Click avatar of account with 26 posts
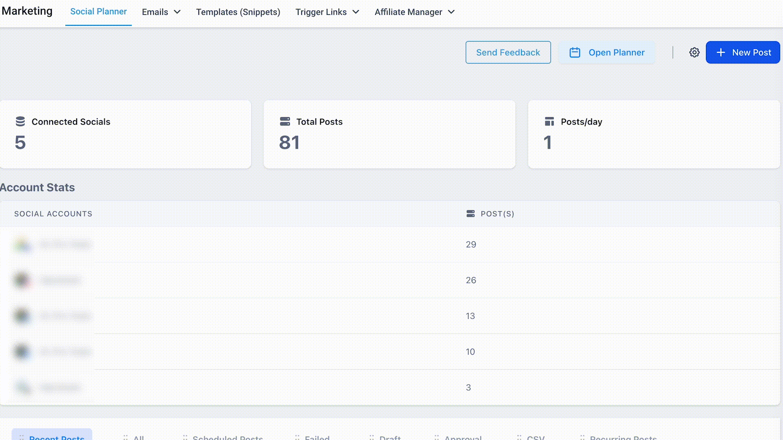Image resolution: width=783 pixels, height=440 pixels. coord(22,280)
